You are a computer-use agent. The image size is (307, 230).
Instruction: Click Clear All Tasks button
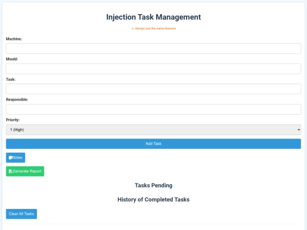pos(22,214)
